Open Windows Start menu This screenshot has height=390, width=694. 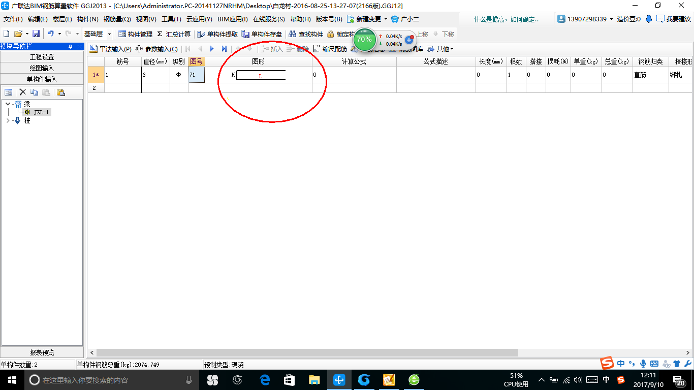click(12, 379)
